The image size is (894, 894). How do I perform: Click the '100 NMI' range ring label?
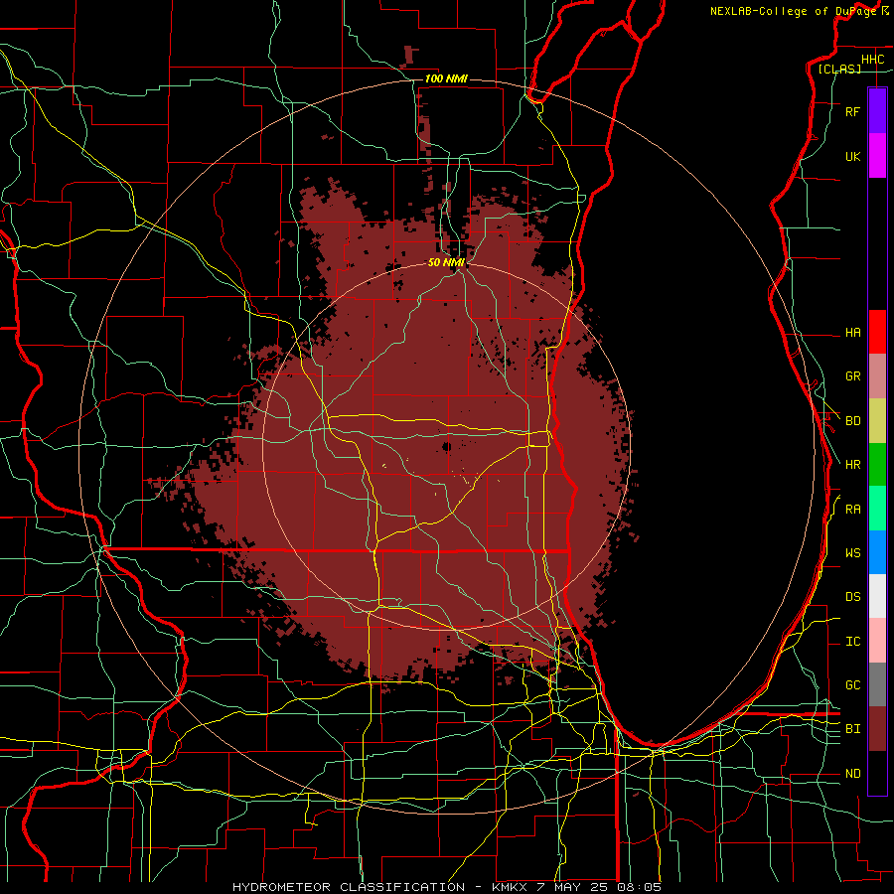pos(446,78)
